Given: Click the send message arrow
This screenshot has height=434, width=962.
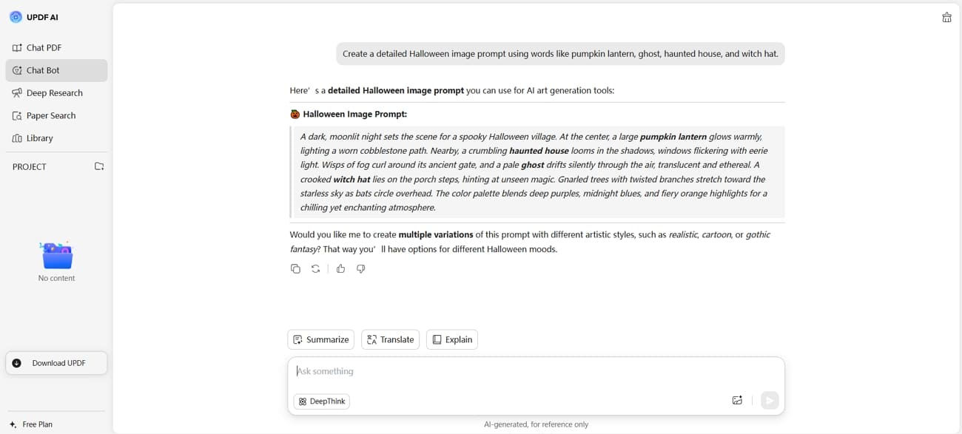Looking at the screenshot, I should (x=770, y=401).
